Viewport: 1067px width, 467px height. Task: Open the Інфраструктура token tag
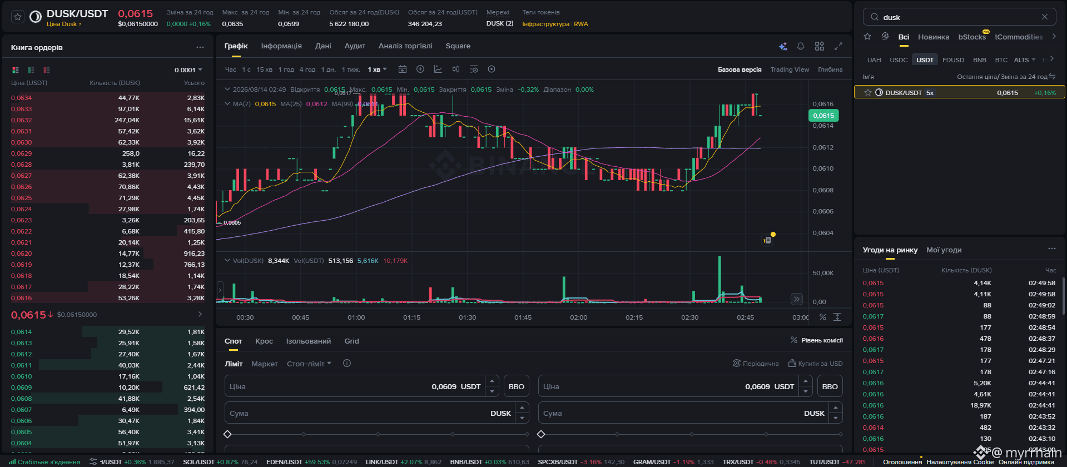545,24
